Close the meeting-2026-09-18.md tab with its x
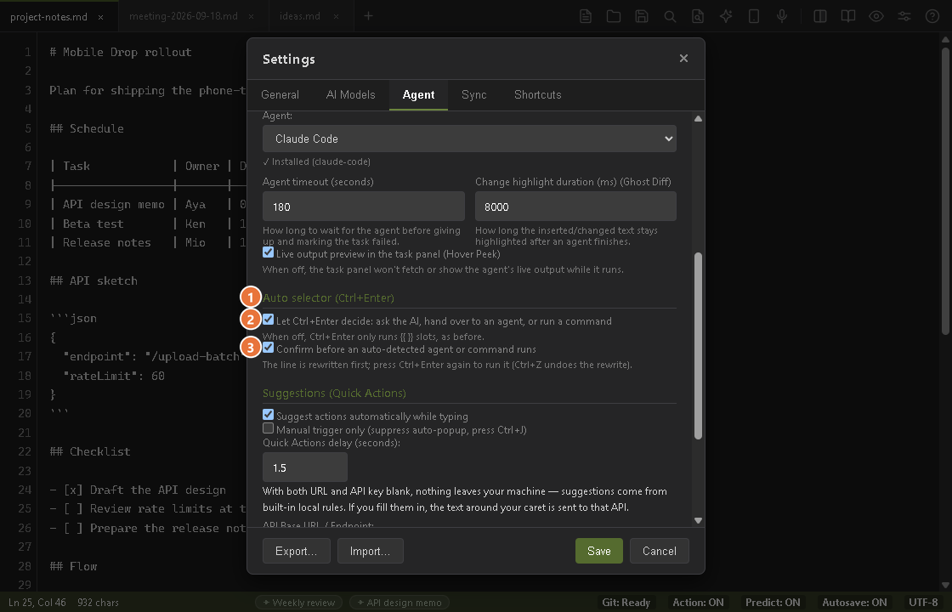 coord(252,17)
